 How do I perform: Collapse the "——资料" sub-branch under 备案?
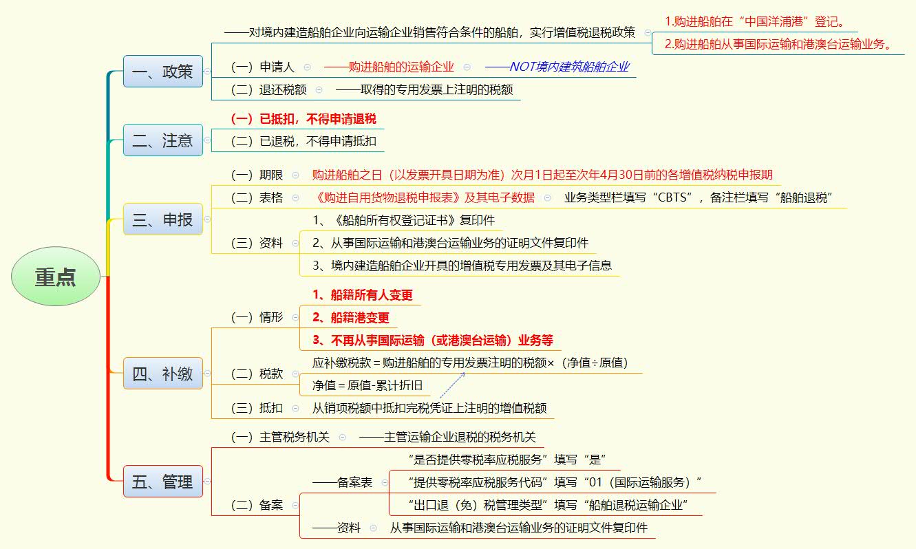[373, 527]
